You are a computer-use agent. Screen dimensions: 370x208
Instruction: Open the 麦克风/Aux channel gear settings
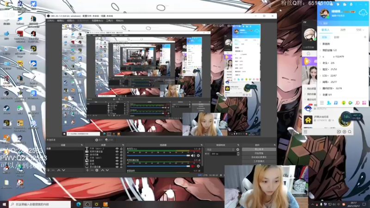pos(198,156)
